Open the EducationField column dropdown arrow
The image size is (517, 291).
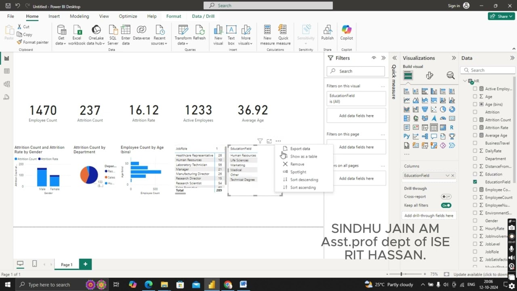(447, 176)
